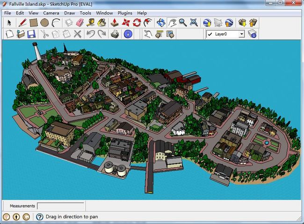Choose the Rectangle drawing tool
This screenshot has width=304, height=224.
(x=33, y=23)
